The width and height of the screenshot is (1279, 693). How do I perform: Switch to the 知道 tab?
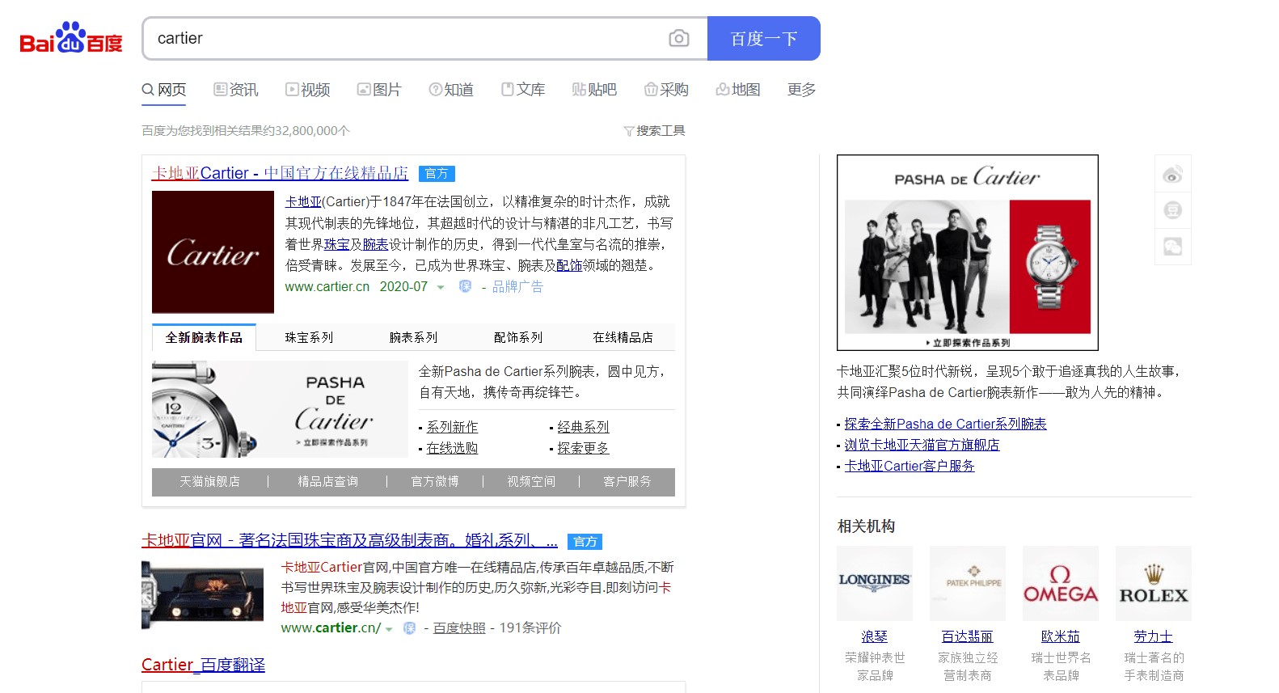(x=451, y=90)
